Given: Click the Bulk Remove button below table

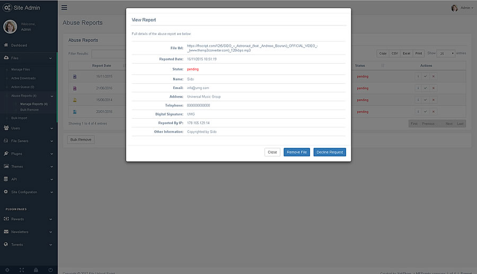Looking at the screenshot, I should 81,139.
